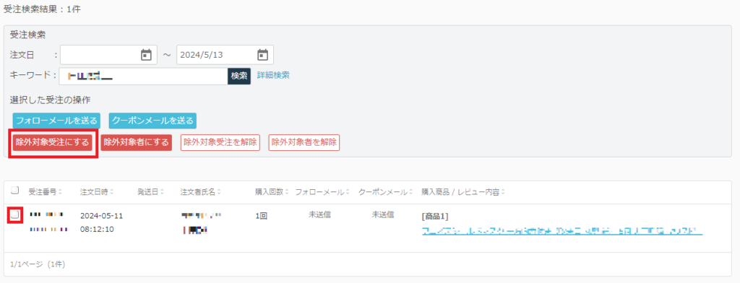Open calendar picker for start order date
This screenshot has width=740, height=283.
point(146,55)
